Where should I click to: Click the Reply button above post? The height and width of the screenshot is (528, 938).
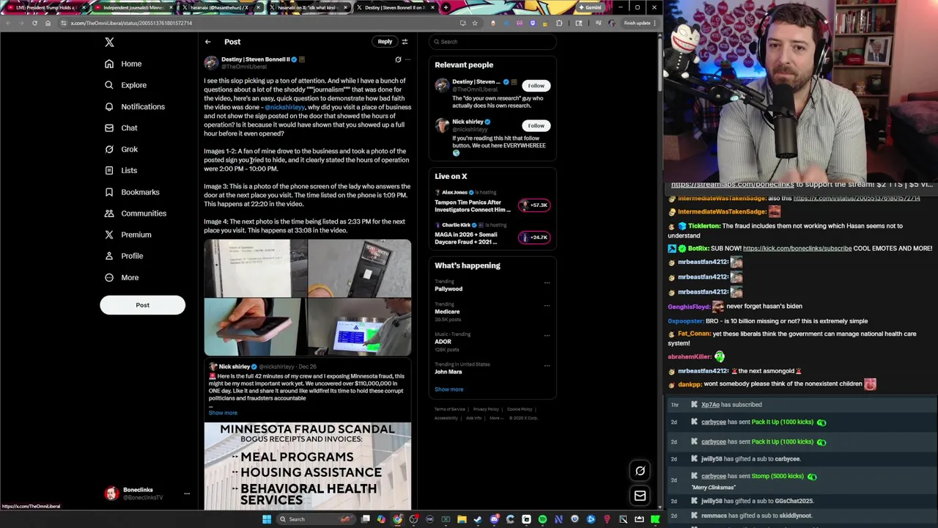point(385,42)
